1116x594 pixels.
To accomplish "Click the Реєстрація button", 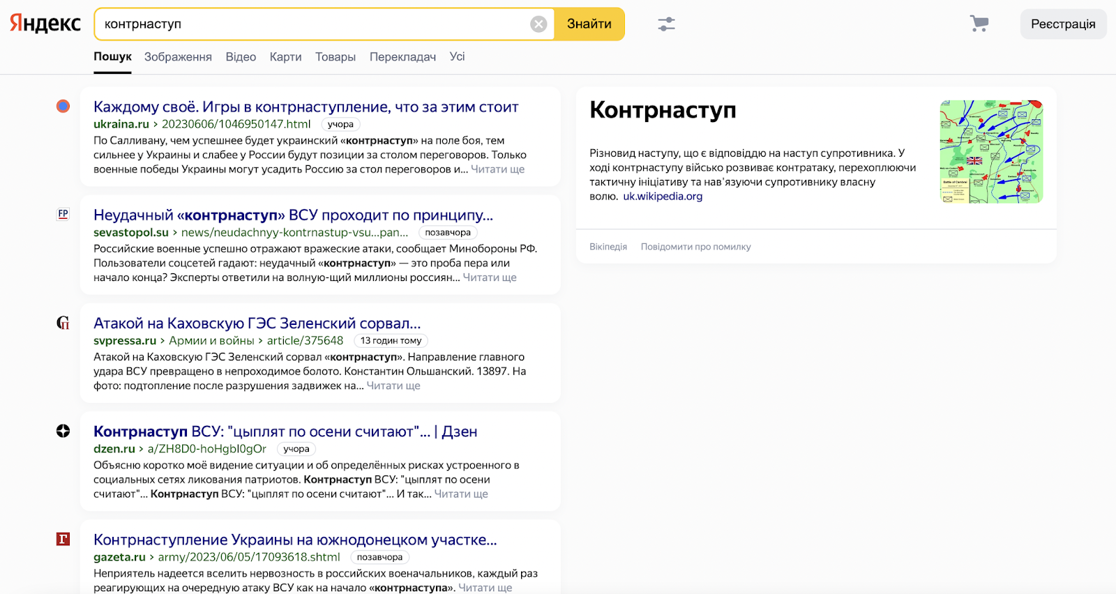I will coord(1062,24).
